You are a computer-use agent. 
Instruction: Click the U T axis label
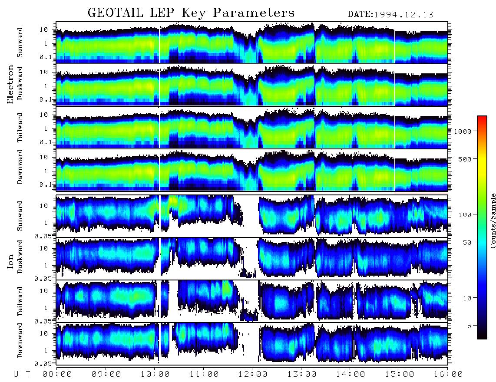click(22, 374)
